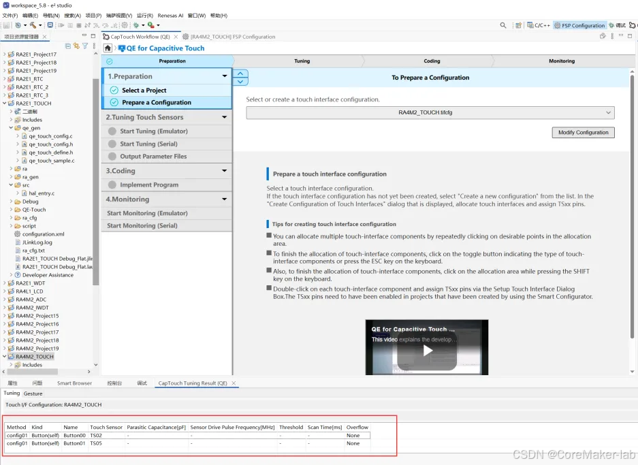Click the scroll-up arrow beside Preparation

click(240, 74)
